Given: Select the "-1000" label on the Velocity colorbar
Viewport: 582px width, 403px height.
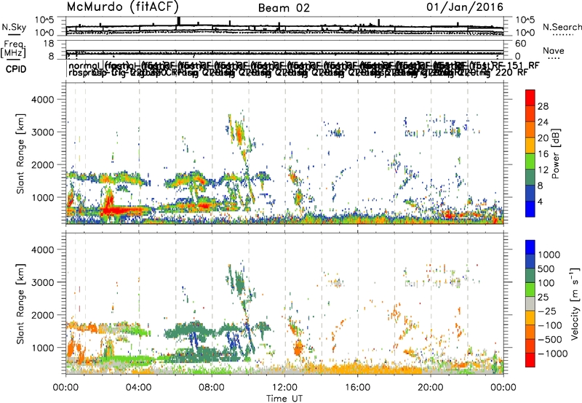Looking at the screenshot, I should tap(552, 354).
